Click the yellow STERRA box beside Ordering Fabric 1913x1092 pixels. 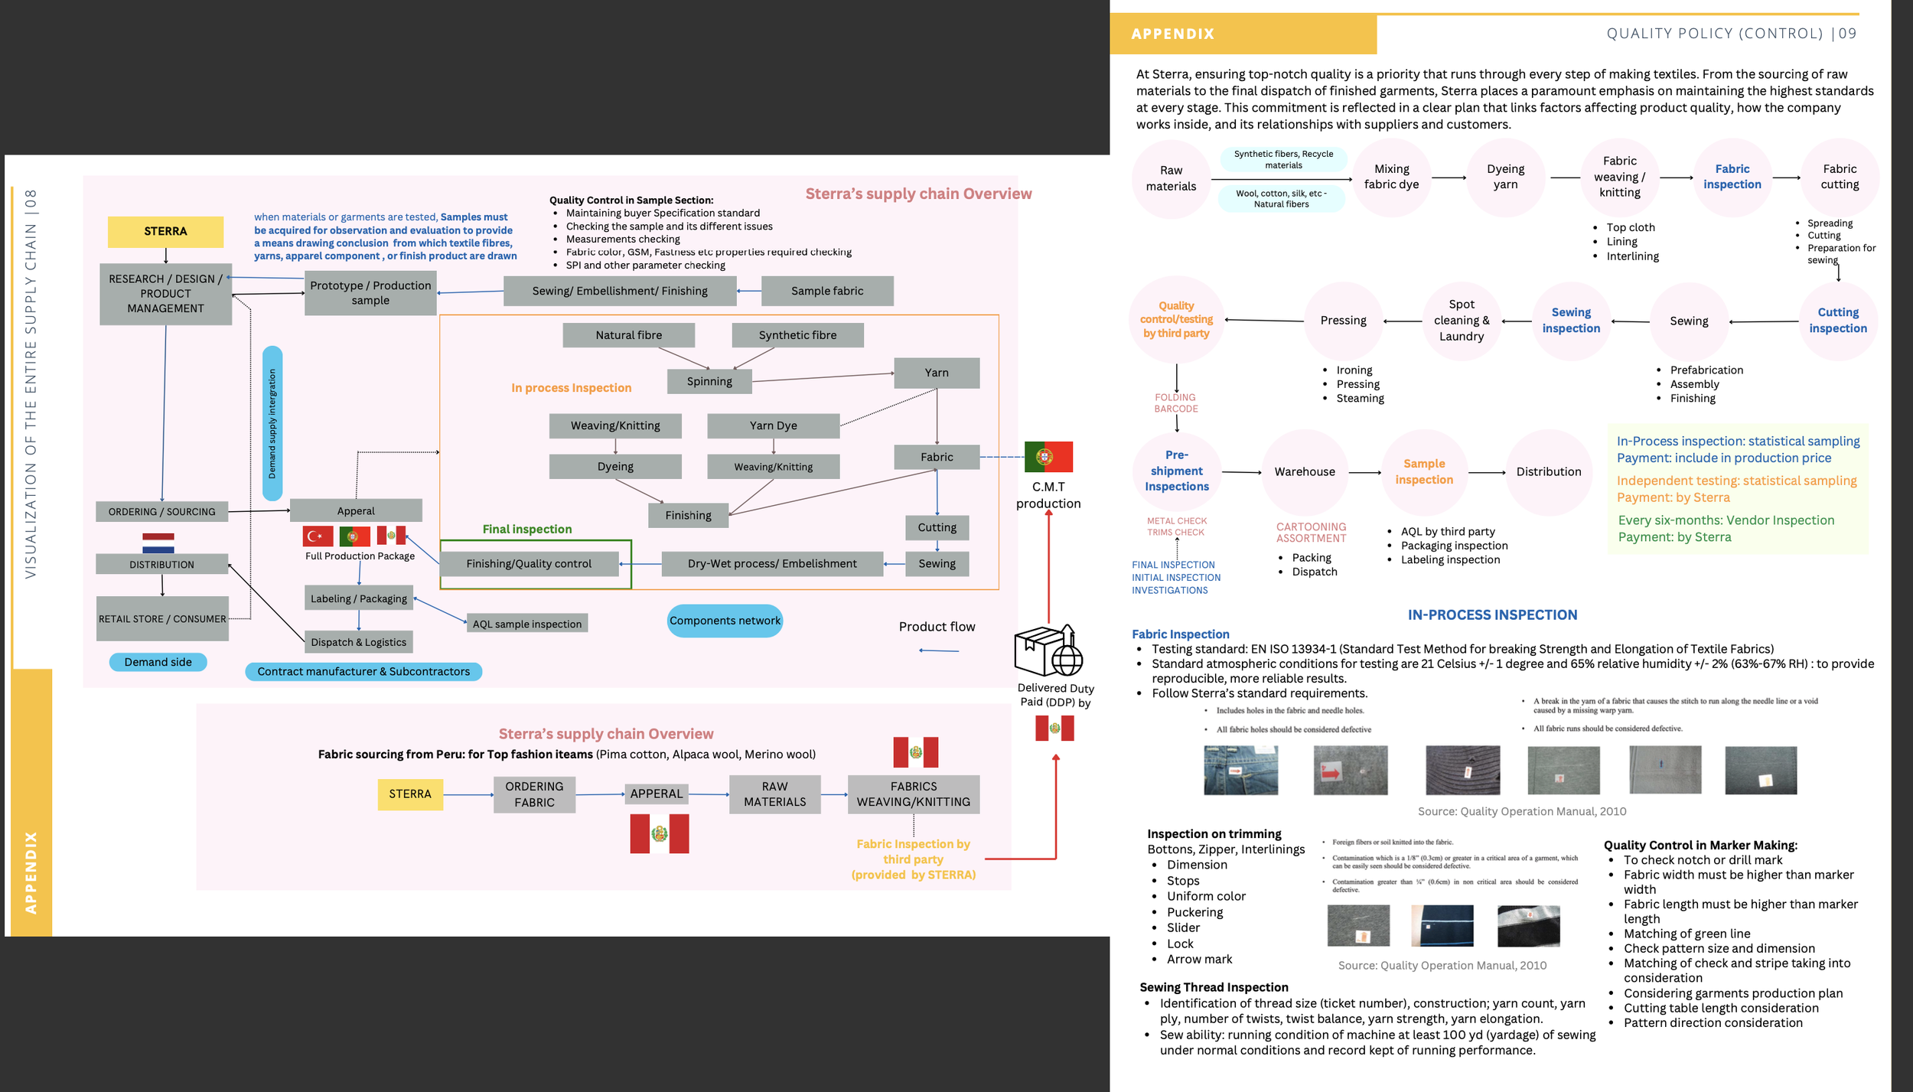pyautogui.click(x=410, y=794)
